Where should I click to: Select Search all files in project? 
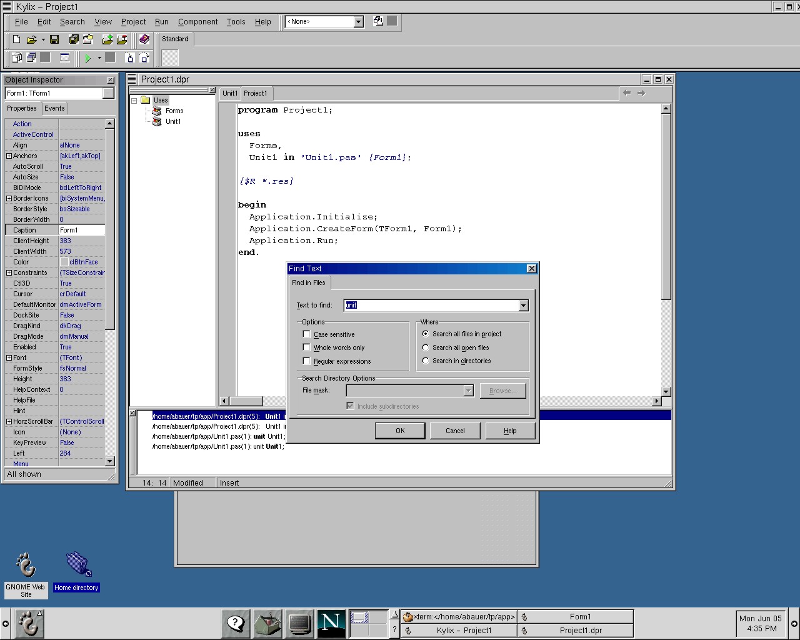pos(426,334)
